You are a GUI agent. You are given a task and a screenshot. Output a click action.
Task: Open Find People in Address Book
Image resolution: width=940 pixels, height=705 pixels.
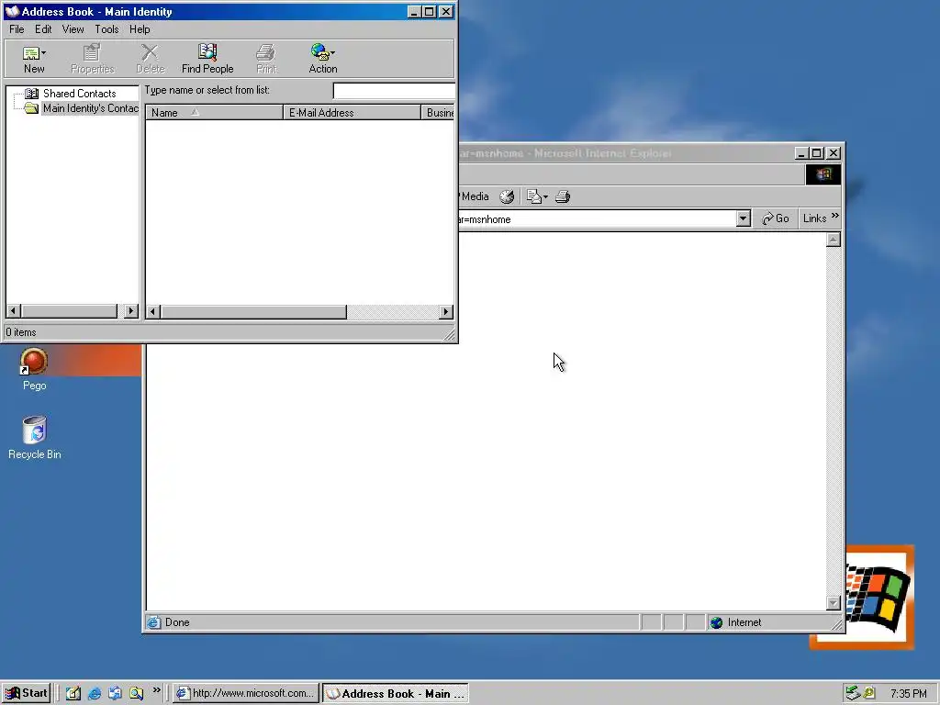coord(207,59)
